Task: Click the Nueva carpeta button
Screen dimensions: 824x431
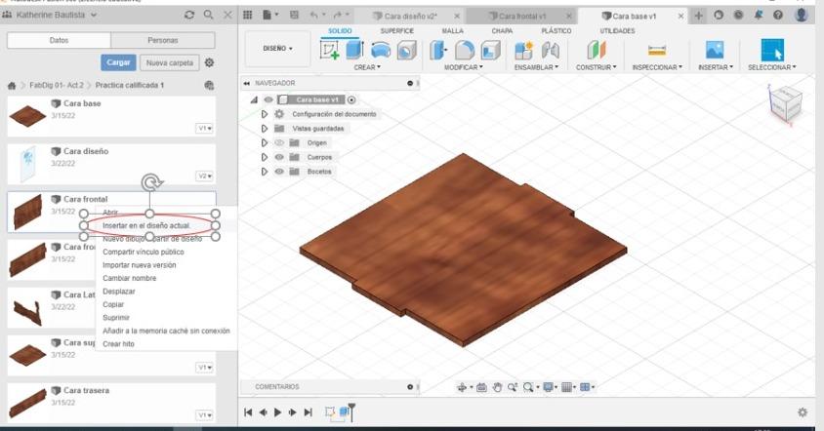Action: 169,62
